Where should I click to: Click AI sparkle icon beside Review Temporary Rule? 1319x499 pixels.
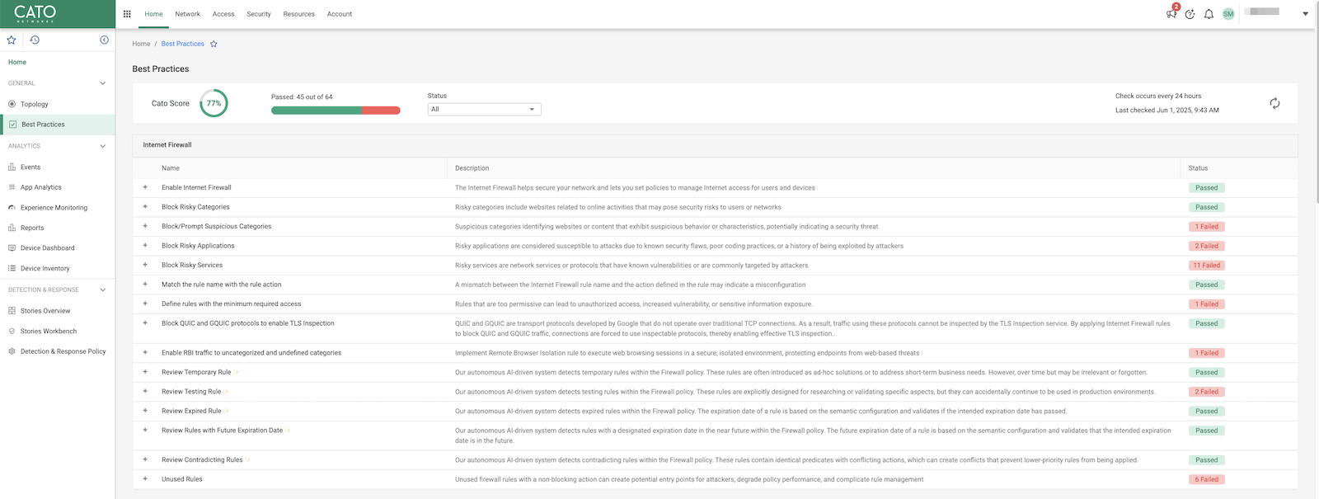(237, 372)
